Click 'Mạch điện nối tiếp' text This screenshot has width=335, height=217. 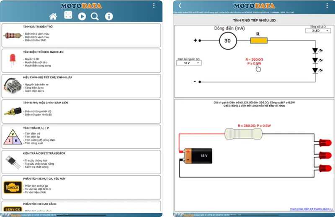[36, 62]
